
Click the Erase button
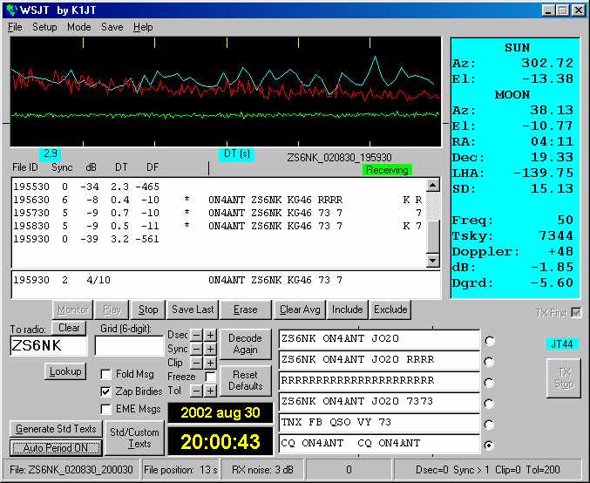coord(246,310)
